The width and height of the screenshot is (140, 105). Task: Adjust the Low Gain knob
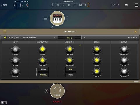point(15,49)
